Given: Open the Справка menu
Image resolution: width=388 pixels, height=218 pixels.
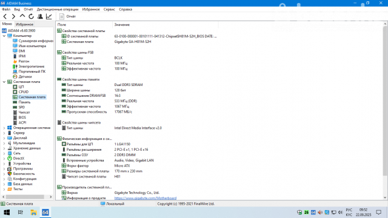Looking at the screenshot, I should click(125, 10).
